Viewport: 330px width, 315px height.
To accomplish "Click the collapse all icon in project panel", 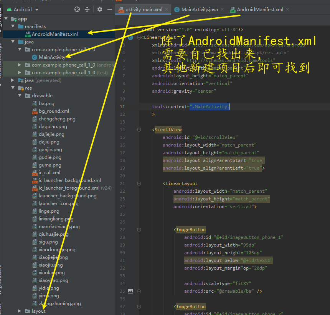I will click(x=87, y=9).
